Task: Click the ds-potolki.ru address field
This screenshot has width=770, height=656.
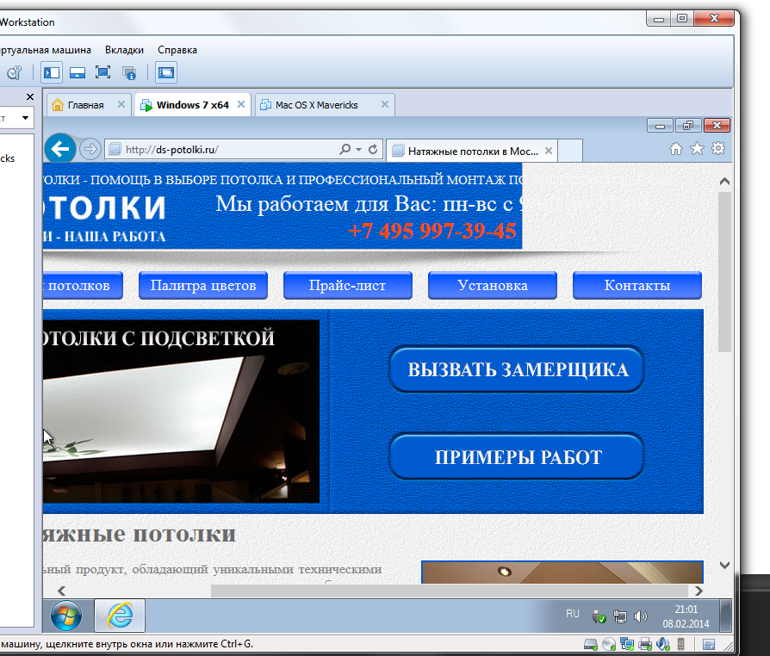Action: point(221,149)
